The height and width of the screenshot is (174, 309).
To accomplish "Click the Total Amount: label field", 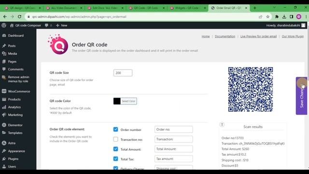I will 174,149.
